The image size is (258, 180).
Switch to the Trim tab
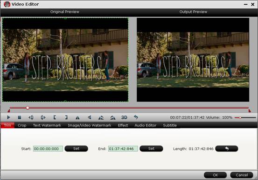tap(7, 125)
